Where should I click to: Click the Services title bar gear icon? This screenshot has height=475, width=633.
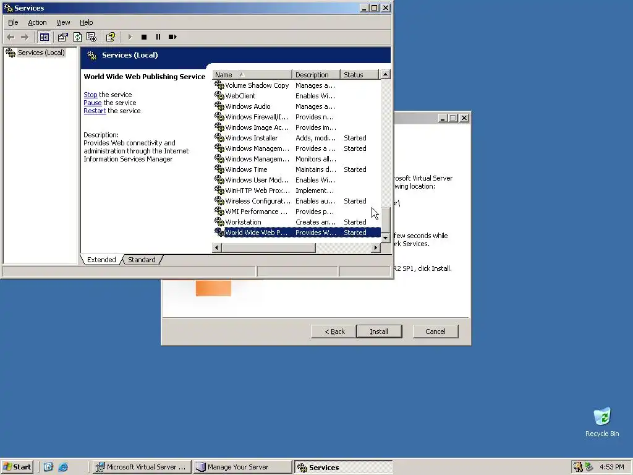click(x=7, y=7)
